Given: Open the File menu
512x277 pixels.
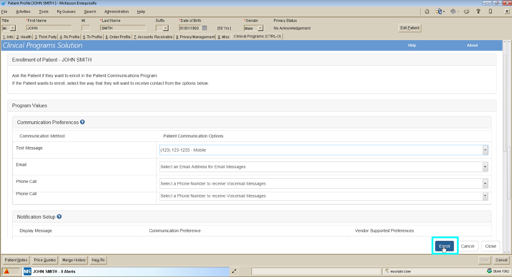Looking at the screenshot, I should (x=4, y=11).
